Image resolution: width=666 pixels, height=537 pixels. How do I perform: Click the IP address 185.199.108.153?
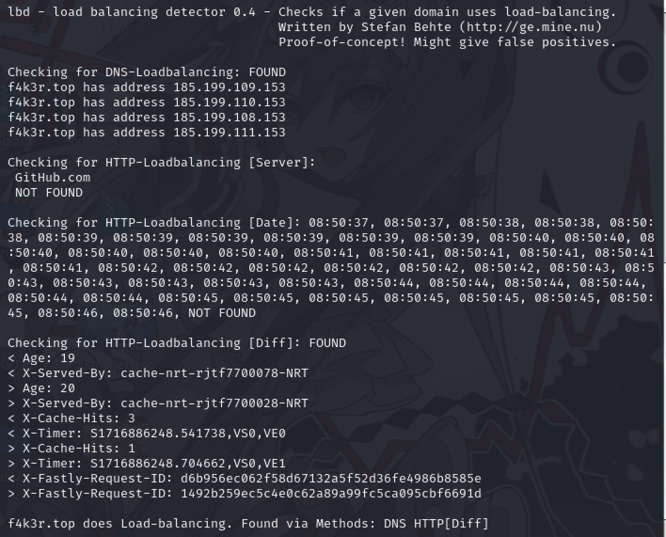230,117
